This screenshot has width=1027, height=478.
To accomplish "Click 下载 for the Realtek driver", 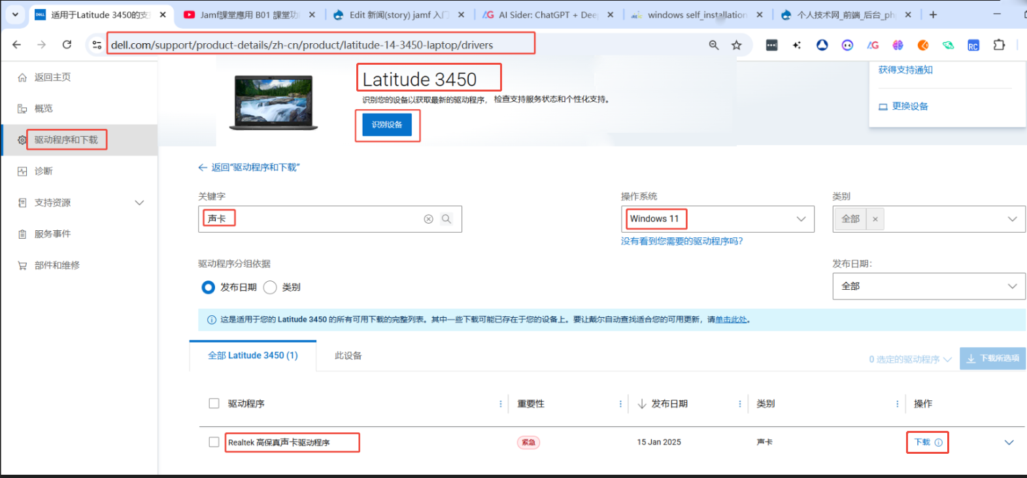I will pyautogui.click(x=922, y=442).
